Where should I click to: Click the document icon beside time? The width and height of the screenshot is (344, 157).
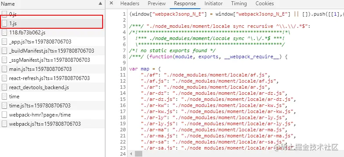click(4, 97)
